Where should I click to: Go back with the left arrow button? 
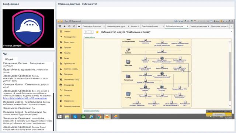pyautogui.click(x=86, y=32)
